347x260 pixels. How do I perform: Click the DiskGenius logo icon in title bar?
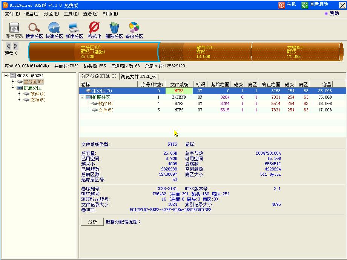click(5, 5)
